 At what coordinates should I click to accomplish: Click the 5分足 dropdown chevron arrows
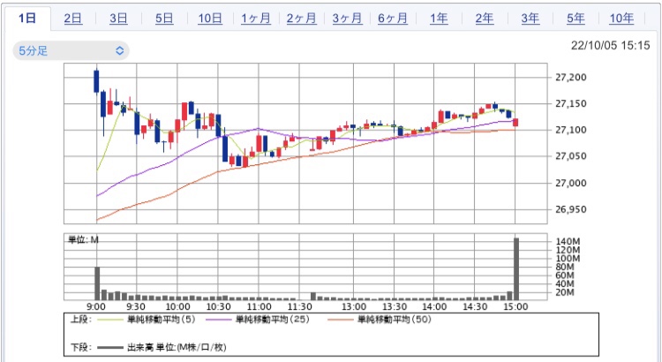point(119,51)
